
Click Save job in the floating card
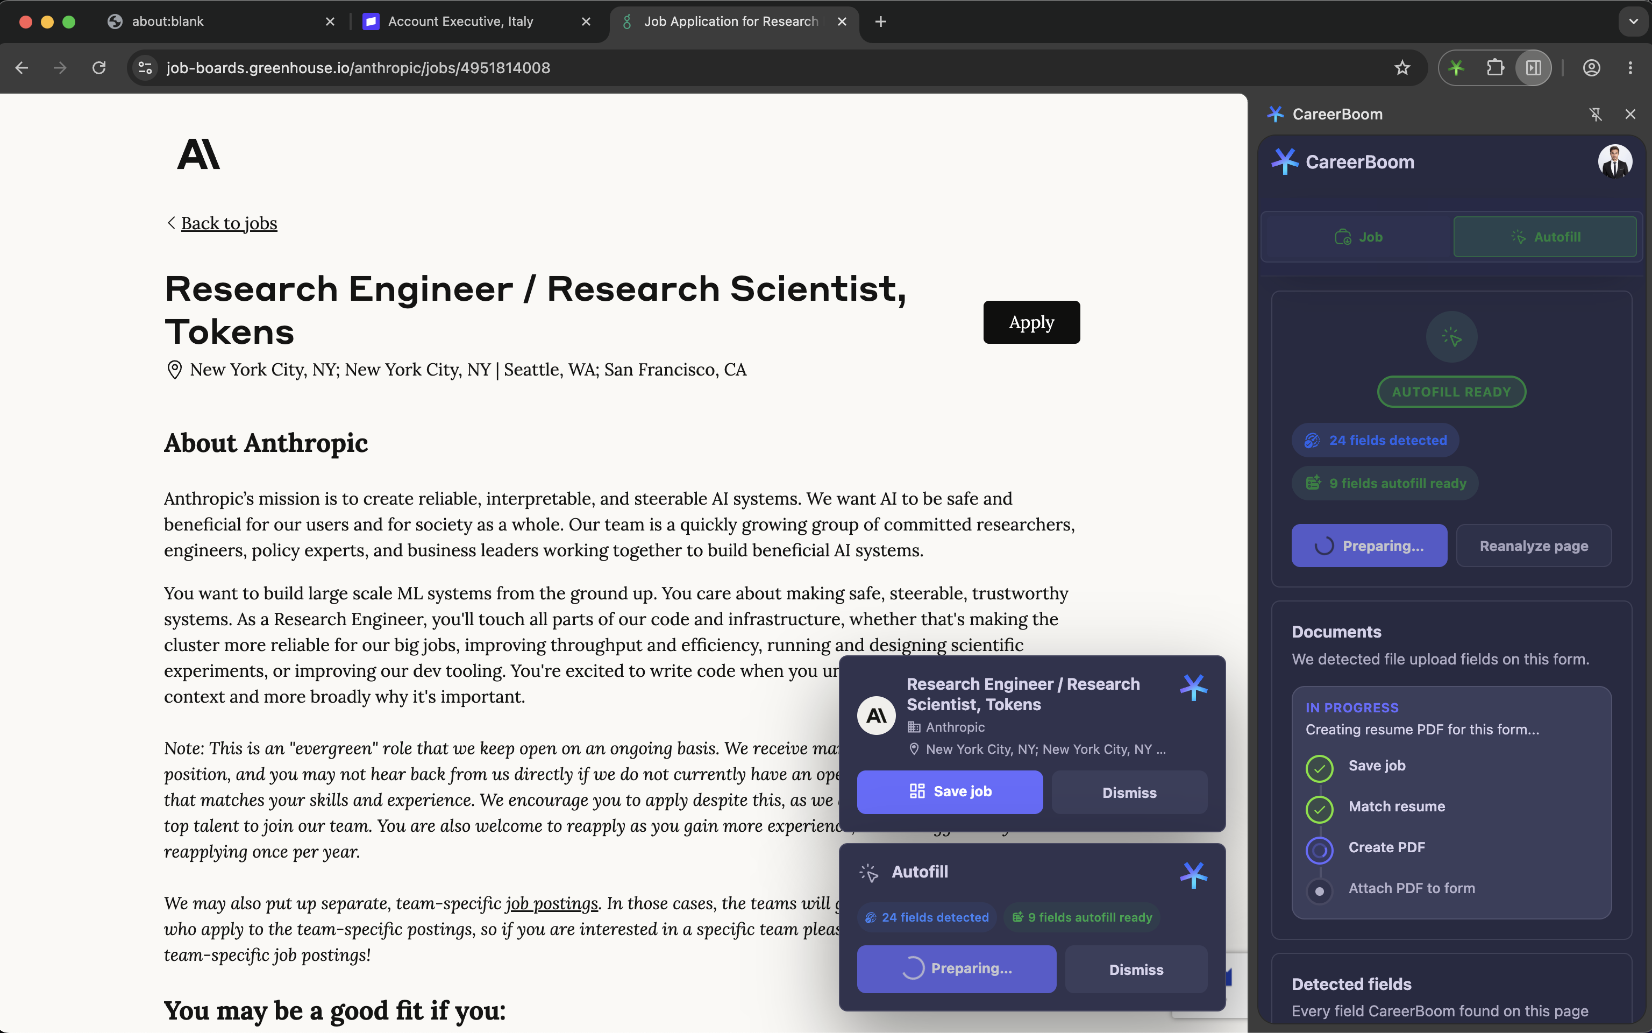coord(950,792)
